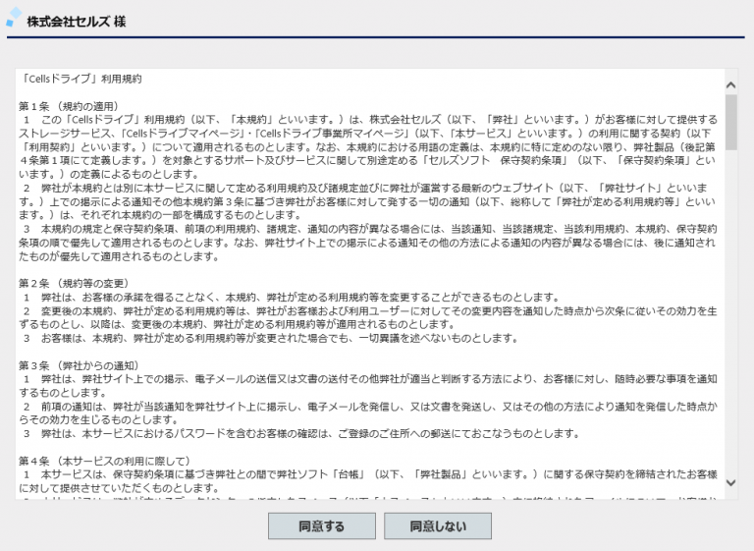Screen dimensions: 754x551
Task: Click the 第3条（弊社からの通知） heading
Action: [x=80, y=365]
